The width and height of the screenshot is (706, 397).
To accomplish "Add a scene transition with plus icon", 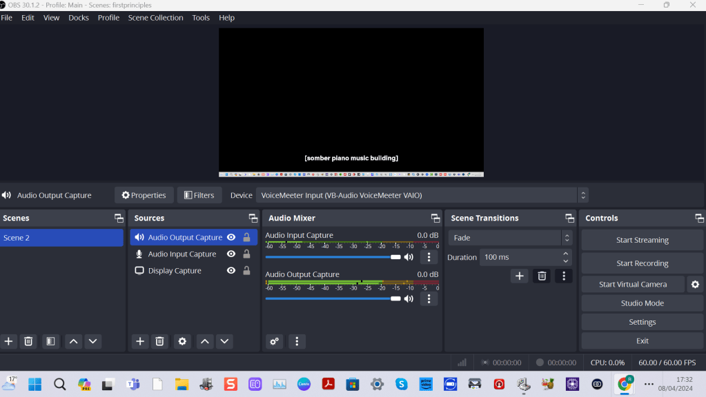I will (519, 276).
